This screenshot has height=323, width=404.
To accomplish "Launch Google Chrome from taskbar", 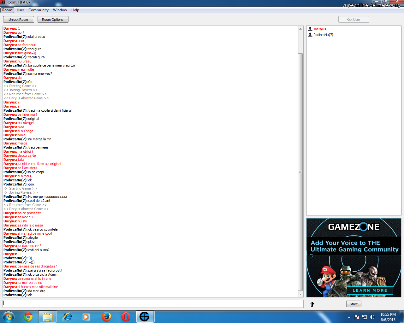I will 28,317.
